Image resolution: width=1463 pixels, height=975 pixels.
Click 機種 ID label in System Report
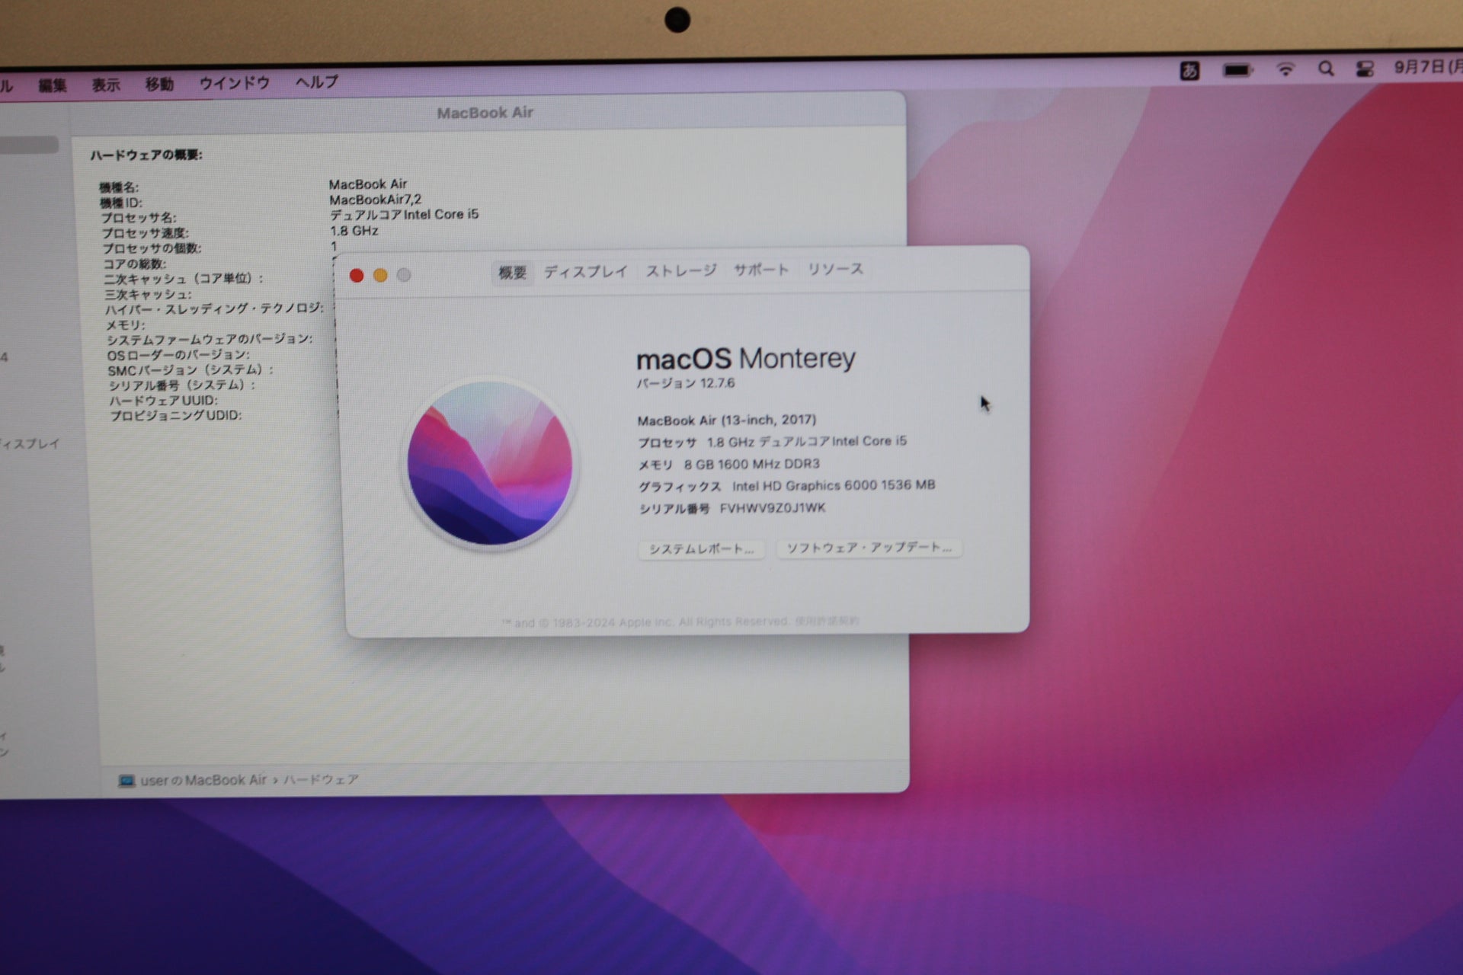tap(121, 203)
